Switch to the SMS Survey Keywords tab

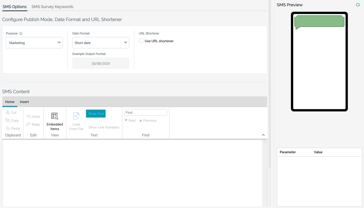[52, 7]
